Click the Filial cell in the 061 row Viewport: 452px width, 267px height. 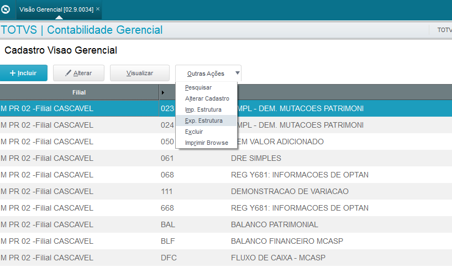pyautogui.click(x=79, y=158)
